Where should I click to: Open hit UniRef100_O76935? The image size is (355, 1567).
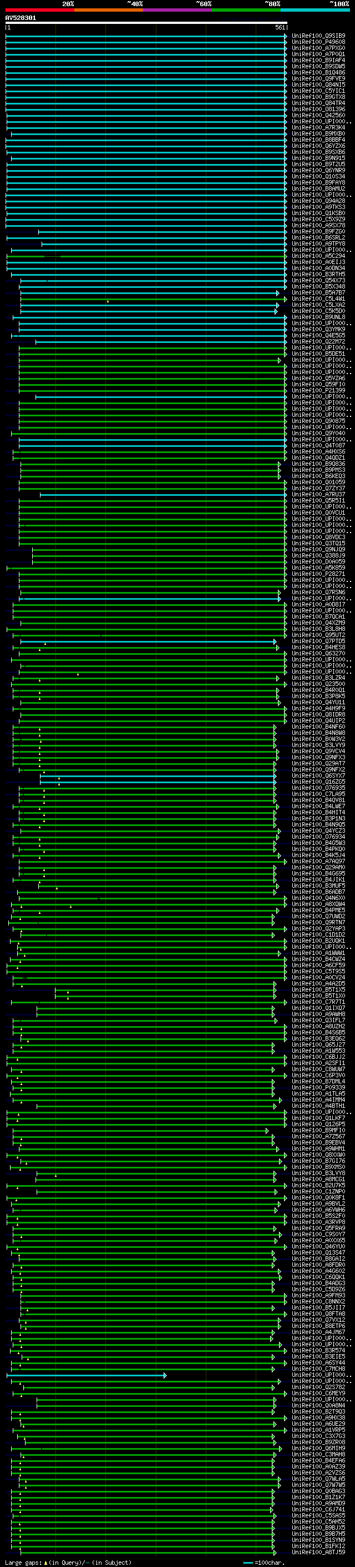click(x=318, y=788)
